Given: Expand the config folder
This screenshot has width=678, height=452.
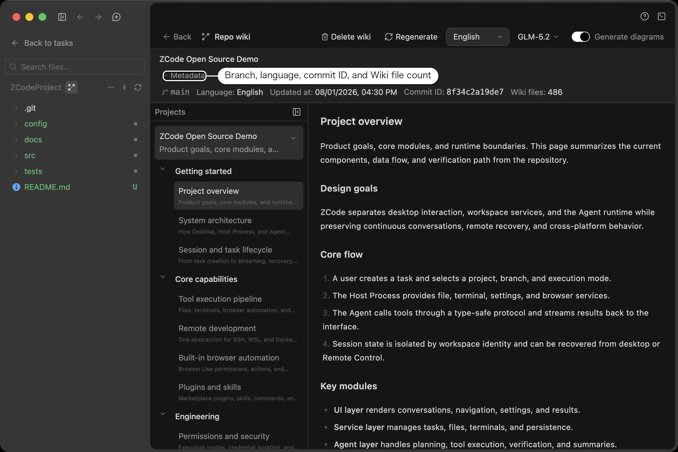Looking at the screenshot, I should coord(16,124).
